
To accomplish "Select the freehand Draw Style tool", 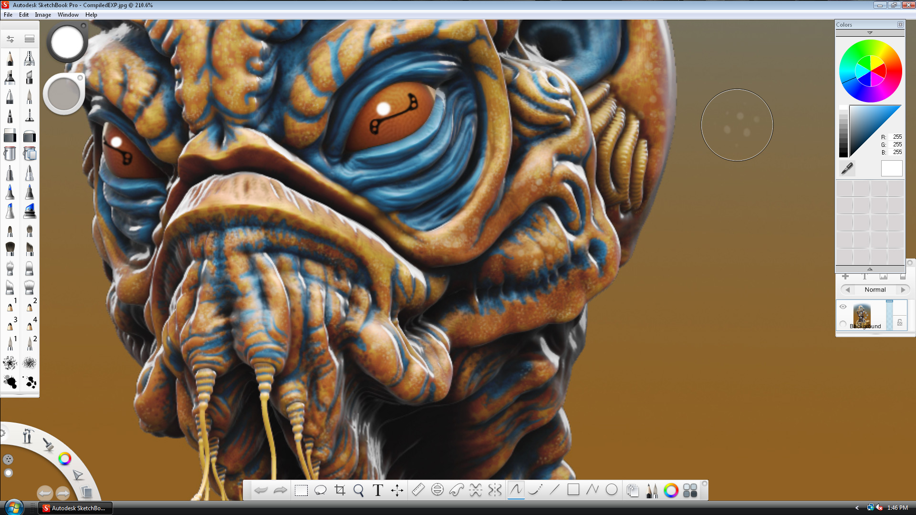I will [x=516, y=490].
